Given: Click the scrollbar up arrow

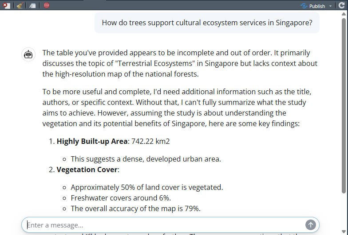Looking at the screenshot, I should (344, 15).
